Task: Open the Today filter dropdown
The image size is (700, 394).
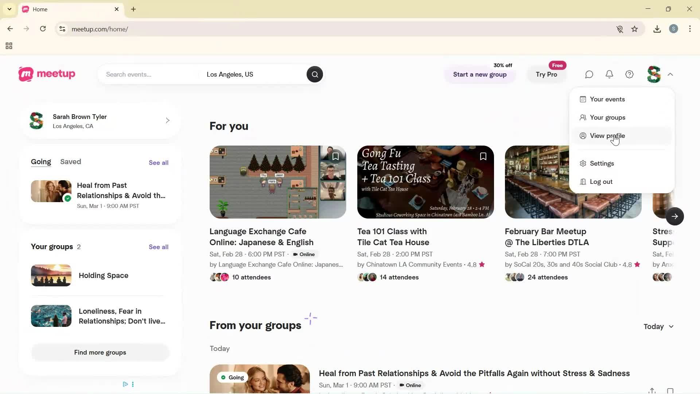Action: (x=658, y=327)
